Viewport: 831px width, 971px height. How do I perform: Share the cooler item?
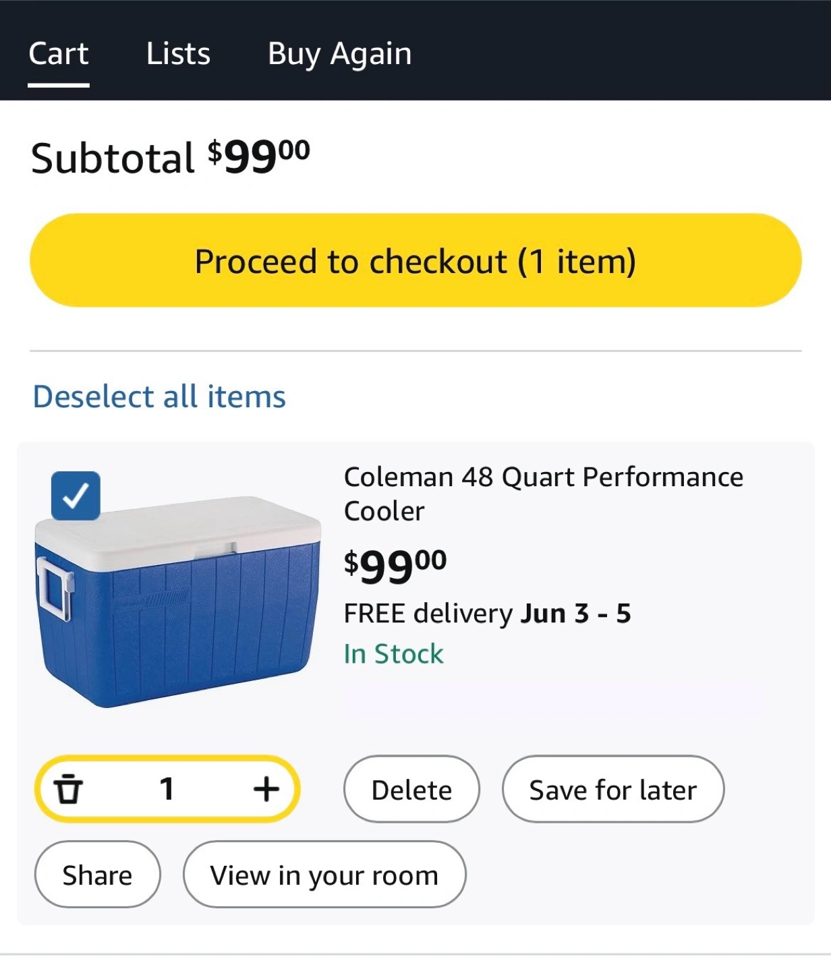pyautogui.click(x=97, y=875)
